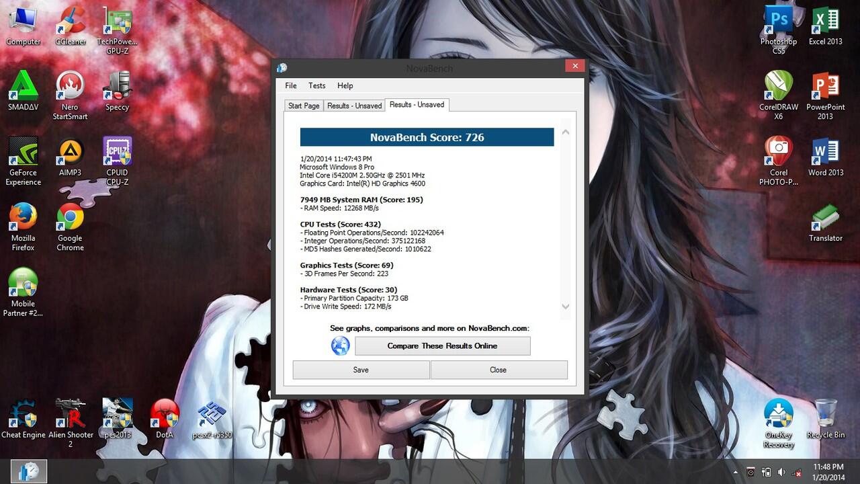860x484 pixels.
Task: Save the benchmark results
Action: 360,370
